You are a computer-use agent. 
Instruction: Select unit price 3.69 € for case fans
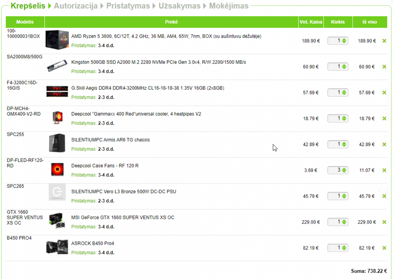click(311, 170)
